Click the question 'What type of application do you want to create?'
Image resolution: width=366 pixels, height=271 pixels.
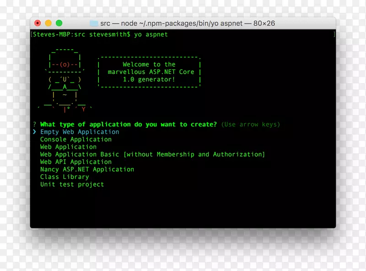pyautogui.click(x=129, y=125)
